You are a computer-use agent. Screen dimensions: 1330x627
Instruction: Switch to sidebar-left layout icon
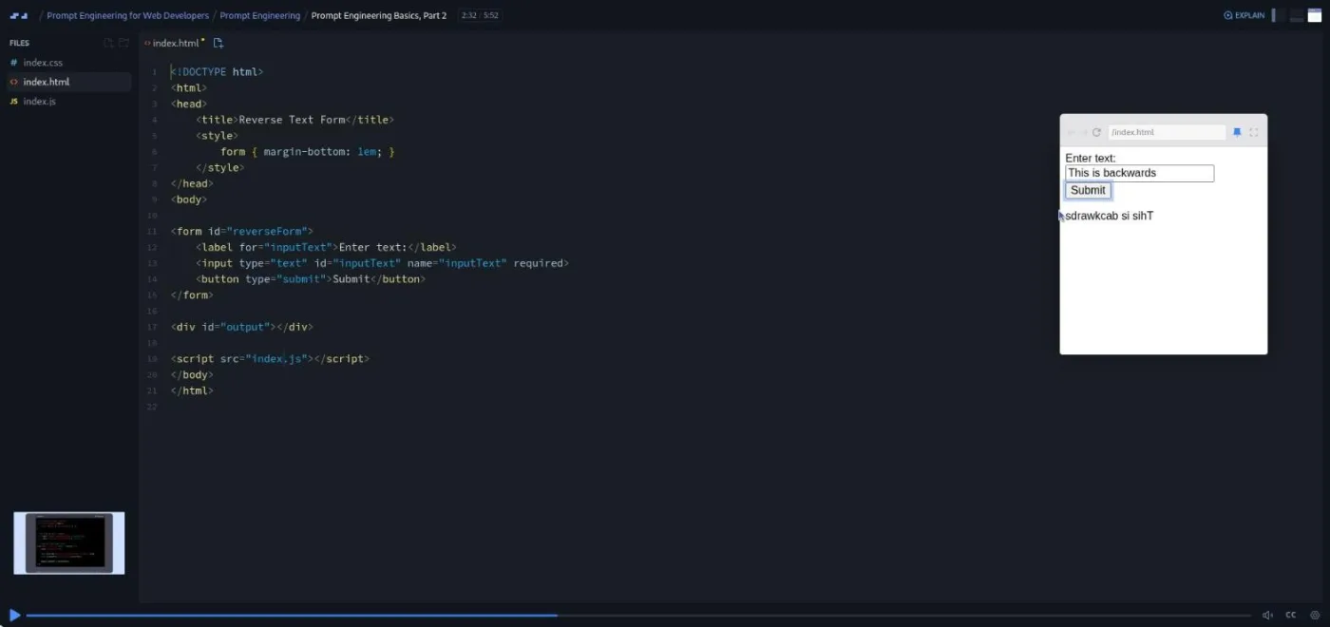pyautogui.click(x=1278, y=15)
